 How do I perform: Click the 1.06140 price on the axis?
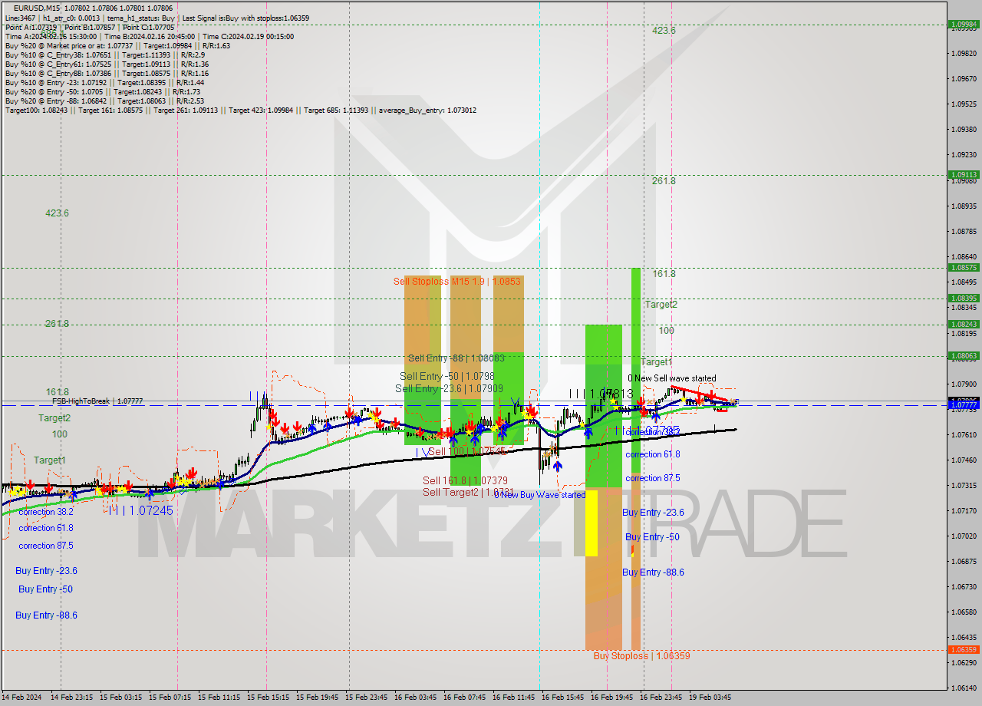click(x=964, y=688)
